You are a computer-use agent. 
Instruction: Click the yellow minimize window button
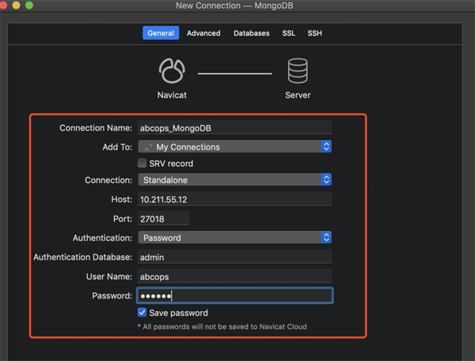click(16, 6)
